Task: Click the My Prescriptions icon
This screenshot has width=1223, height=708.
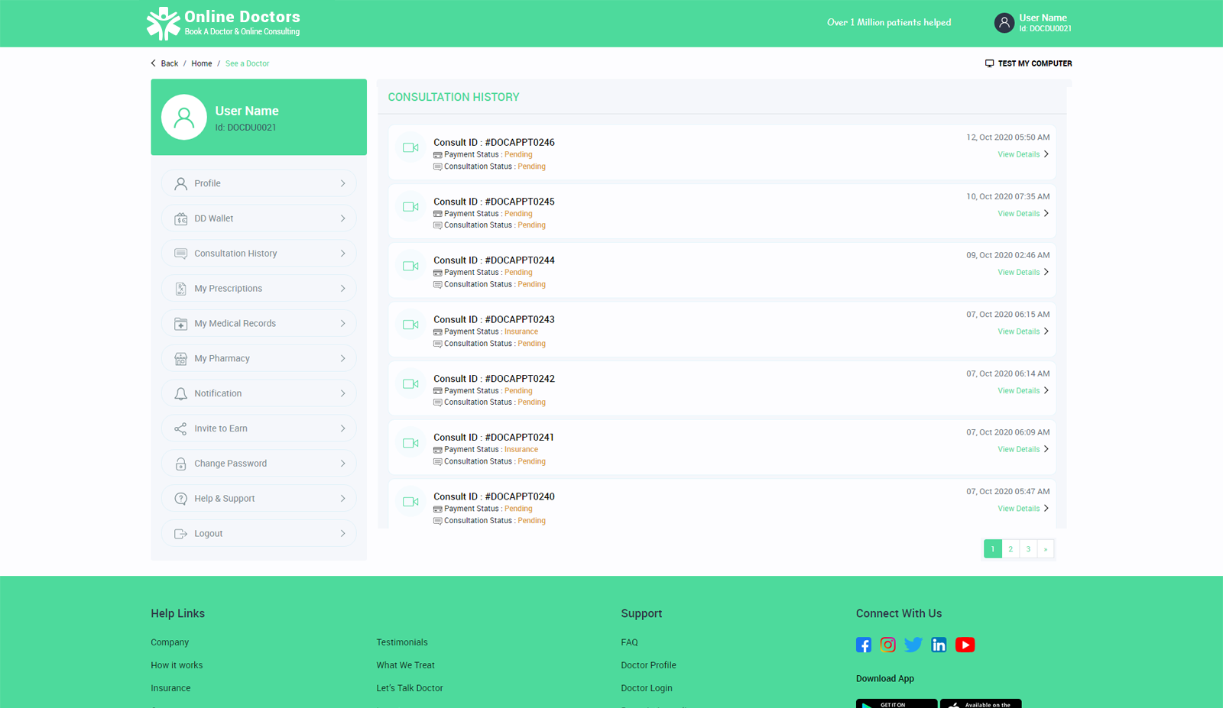Action: tap(180, 289)
